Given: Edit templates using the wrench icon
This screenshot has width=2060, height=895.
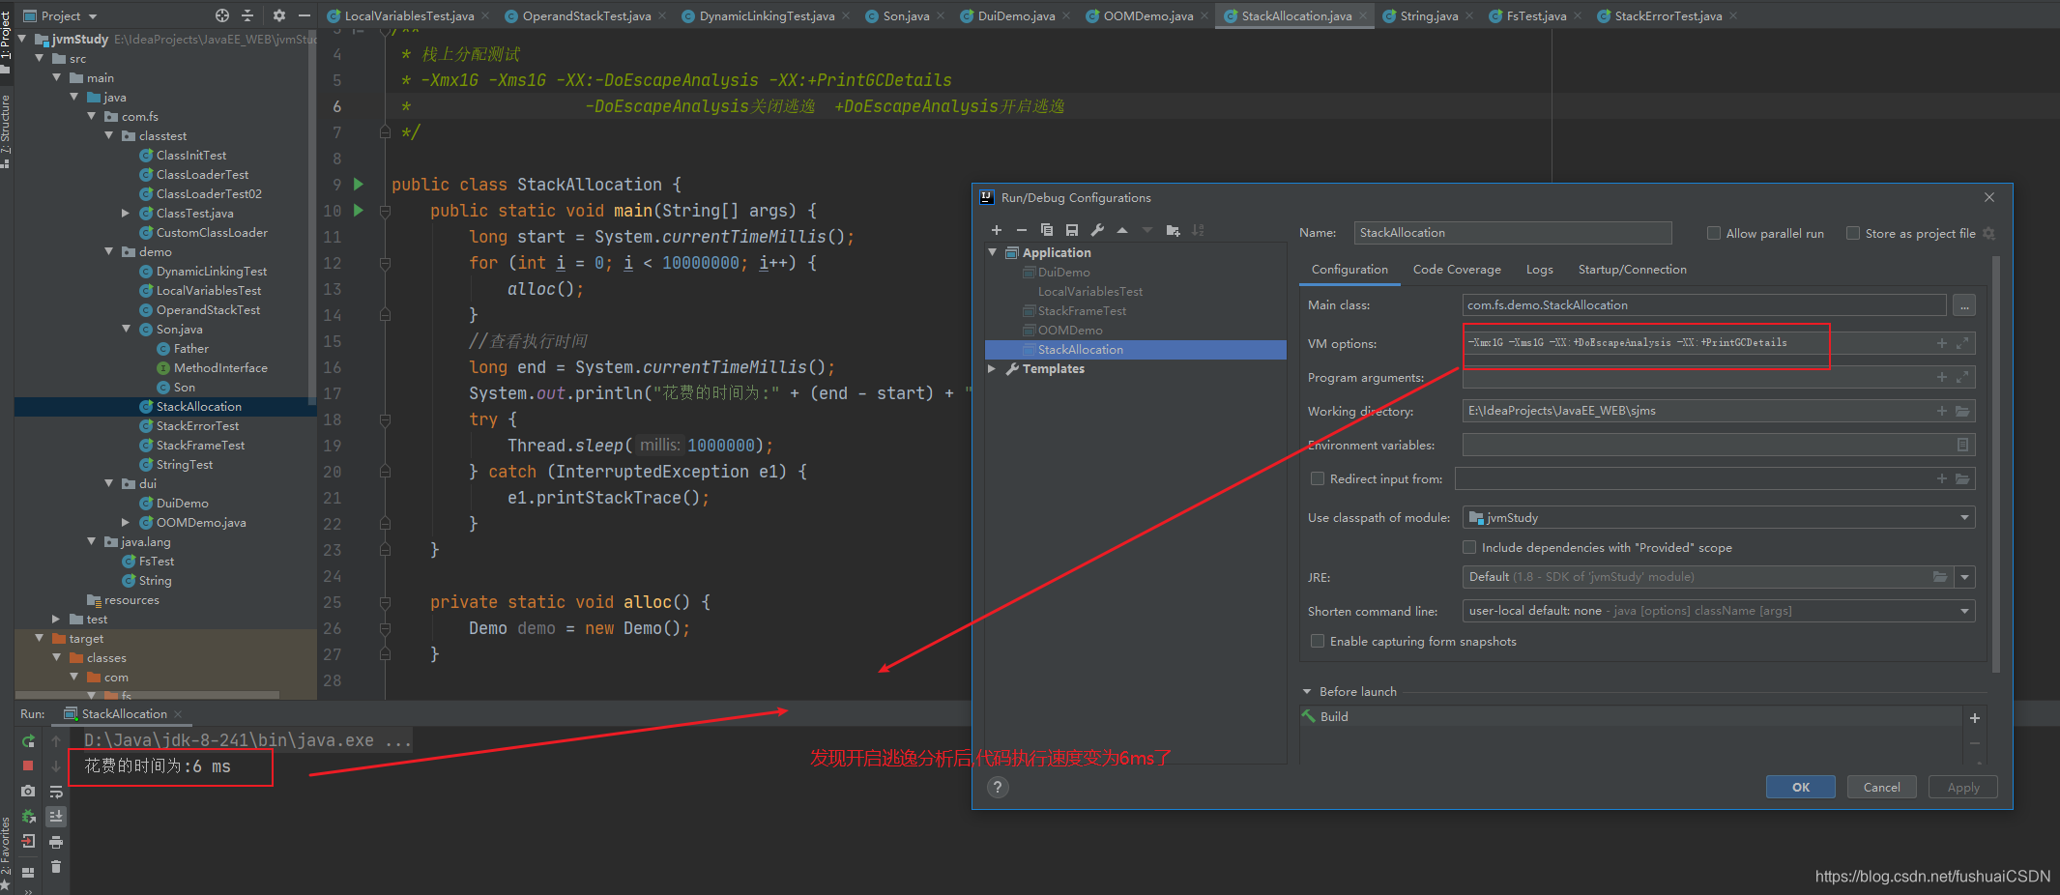Looking at the screenshot, I should (1097, 230).
